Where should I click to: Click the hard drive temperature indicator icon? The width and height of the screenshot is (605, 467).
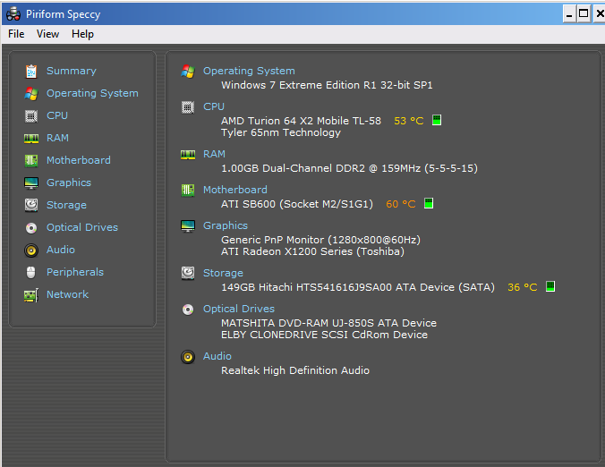click(x=550, y=286)
